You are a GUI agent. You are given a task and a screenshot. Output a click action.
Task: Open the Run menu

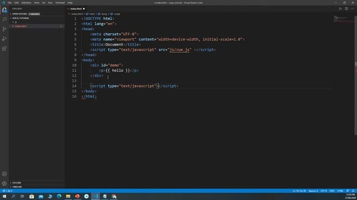[x=50, y=3]
